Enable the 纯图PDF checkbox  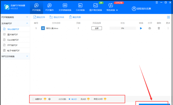pyautogui.click(x=33, y=99)
